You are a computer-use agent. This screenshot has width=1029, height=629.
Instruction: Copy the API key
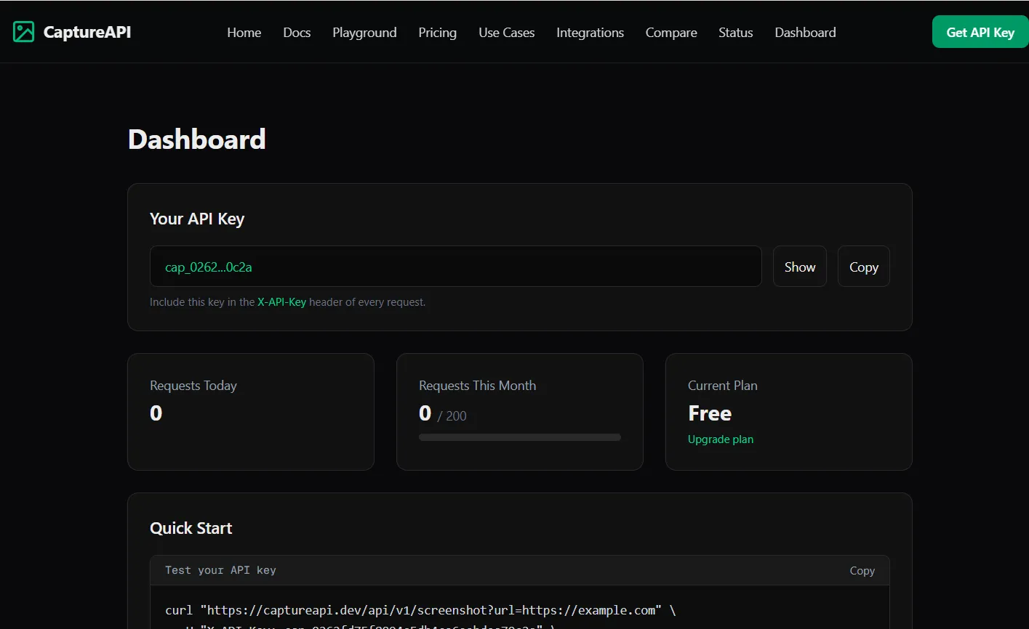pyautogui.click(x=864, y=267)
